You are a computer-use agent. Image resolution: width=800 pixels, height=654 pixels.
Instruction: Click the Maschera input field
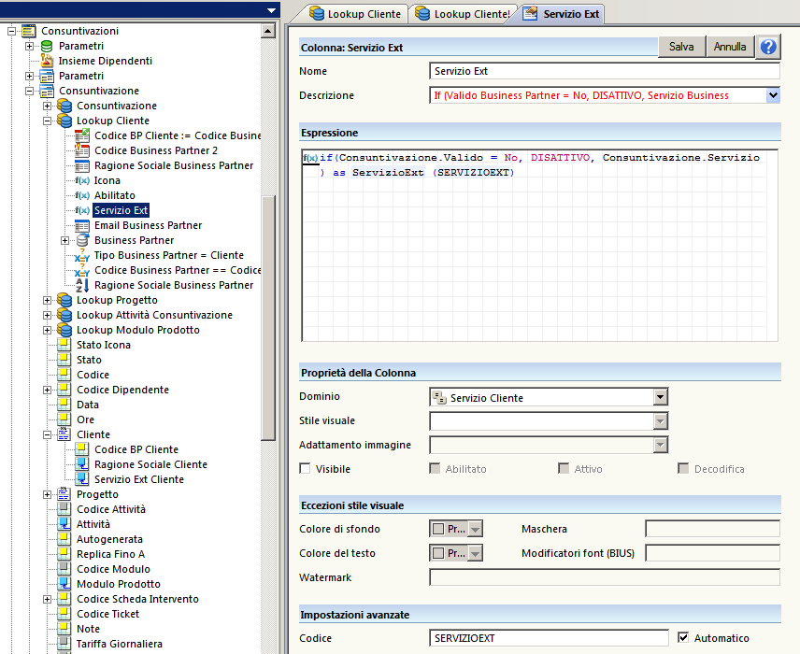pyautogui.click(x=712, y=529)
